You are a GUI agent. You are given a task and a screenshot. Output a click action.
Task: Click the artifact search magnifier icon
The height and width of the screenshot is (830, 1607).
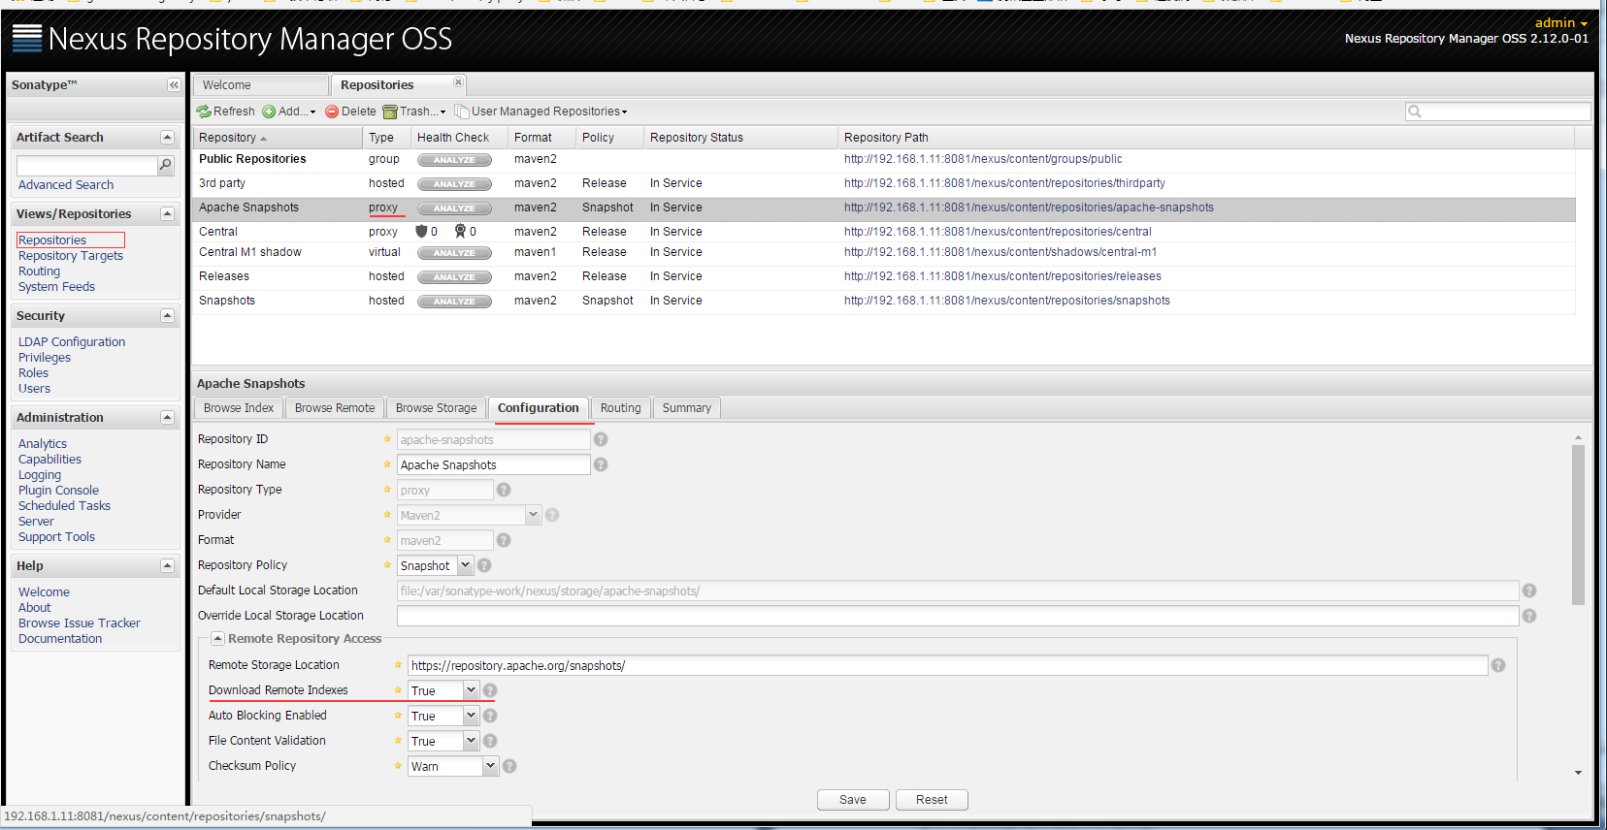coord(165,166)
